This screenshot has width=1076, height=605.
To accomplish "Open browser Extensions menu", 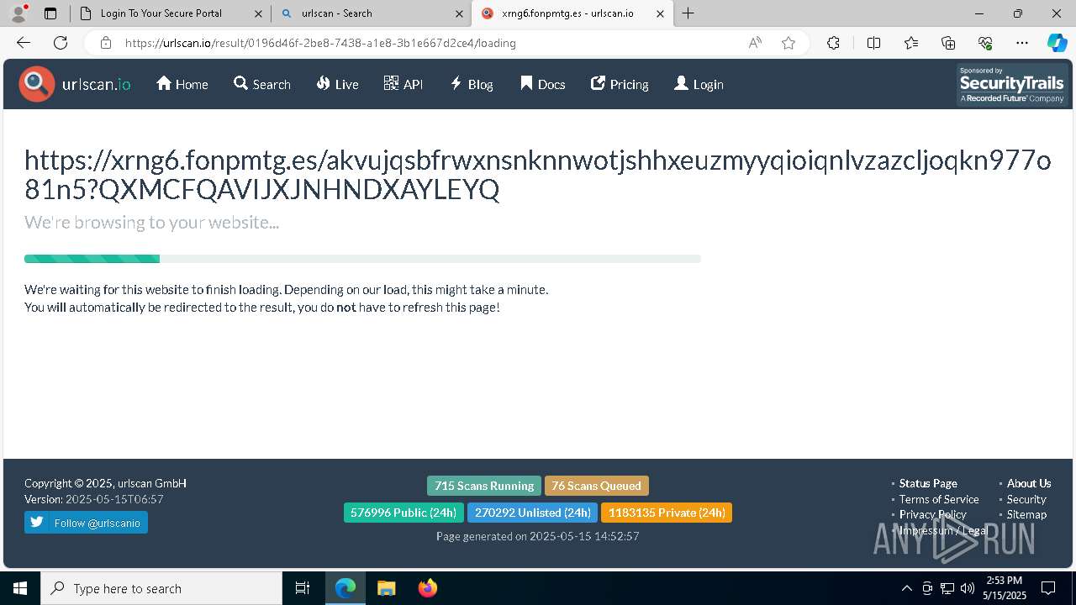I will [x=833, y=43].
